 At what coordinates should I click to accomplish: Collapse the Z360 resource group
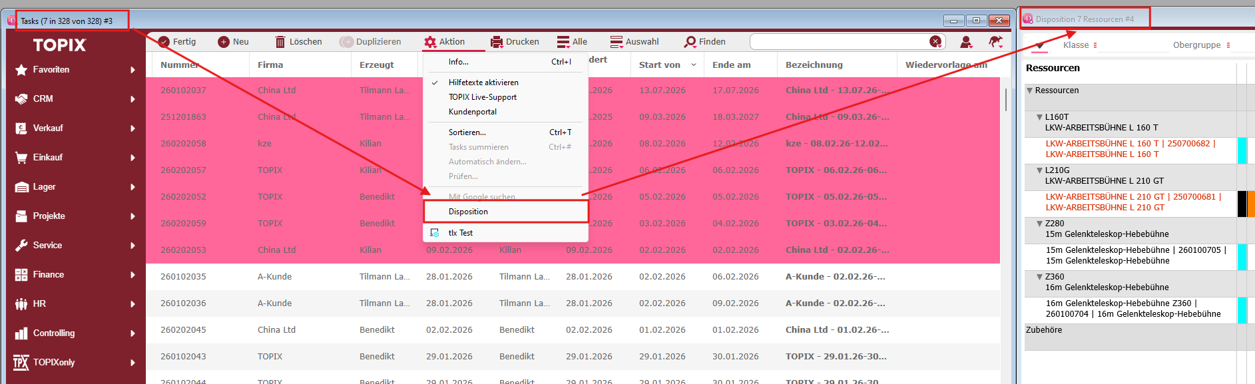point(1040,277)
